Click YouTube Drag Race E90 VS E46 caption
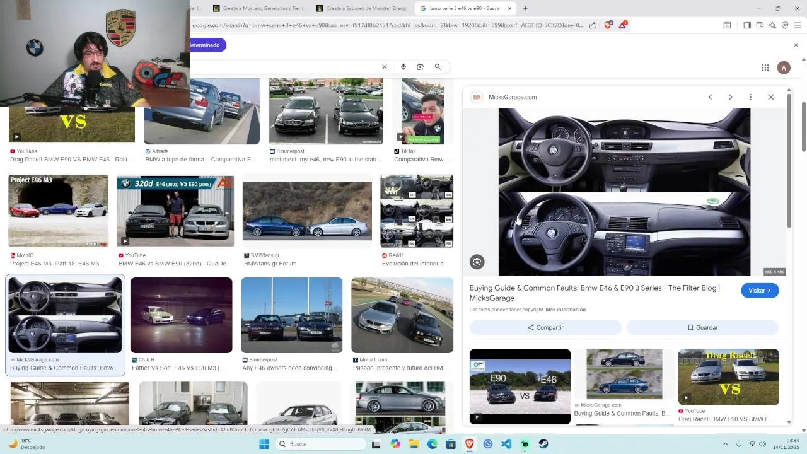The width and height of the screenshot is (807, 454). (71, 160)
